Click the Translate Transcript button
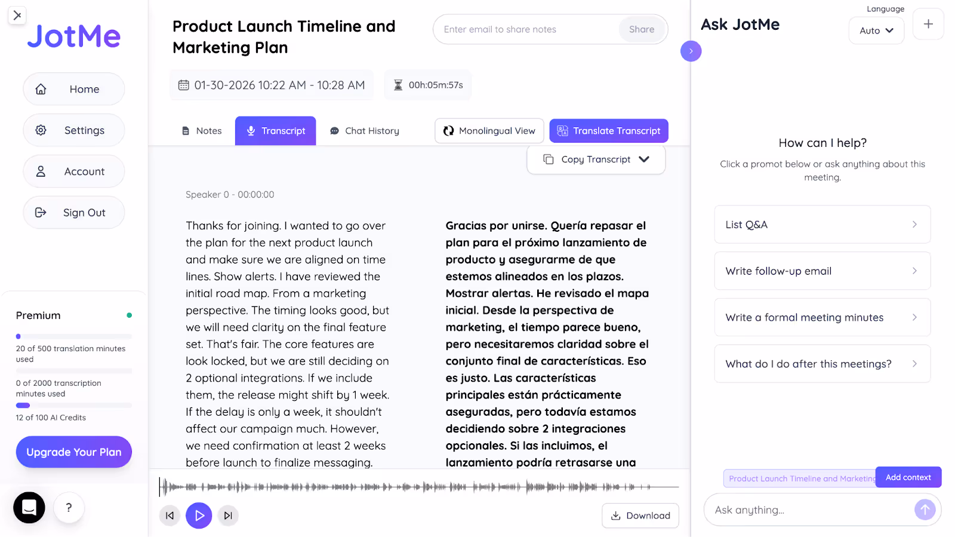The width and height of the screenshot is (955, 537). tap(609, 131)
